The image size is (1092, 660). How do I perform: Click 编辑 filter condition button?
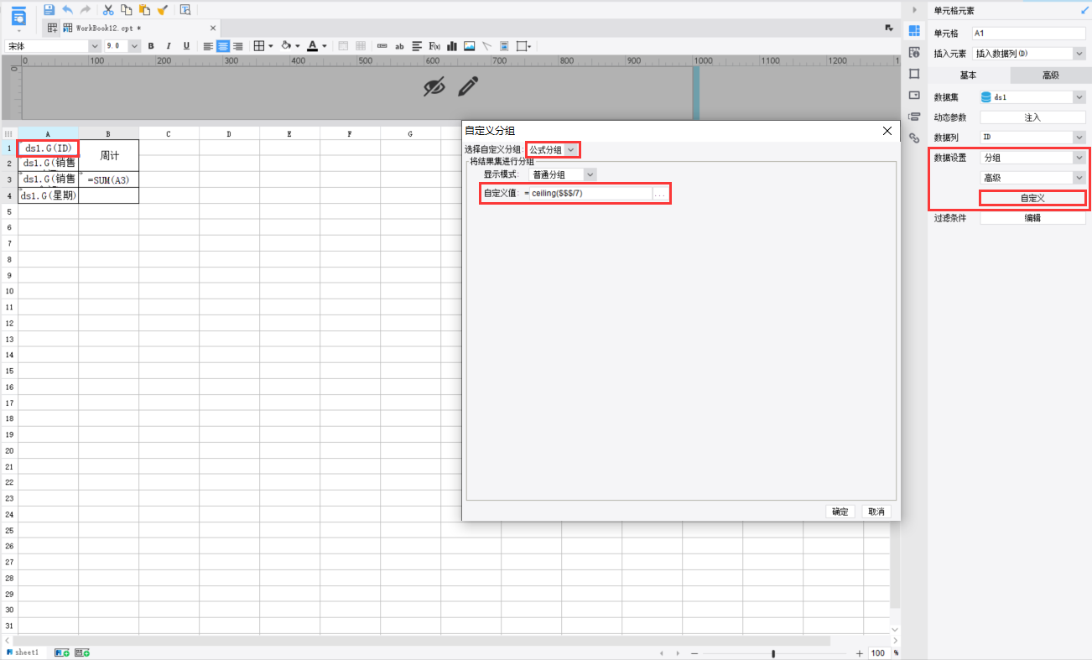[x=1033, y=218]
